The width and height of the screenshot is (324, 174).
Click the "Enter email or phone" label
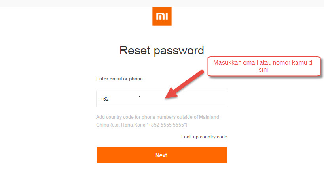point(119,79)
